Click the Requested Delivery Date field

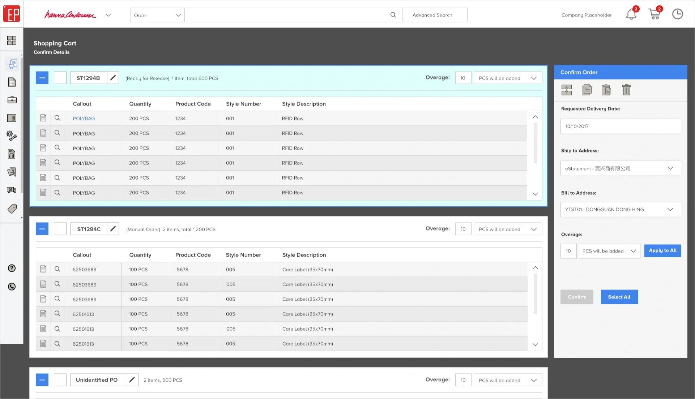pyautogui.click(x=621, y=126)
